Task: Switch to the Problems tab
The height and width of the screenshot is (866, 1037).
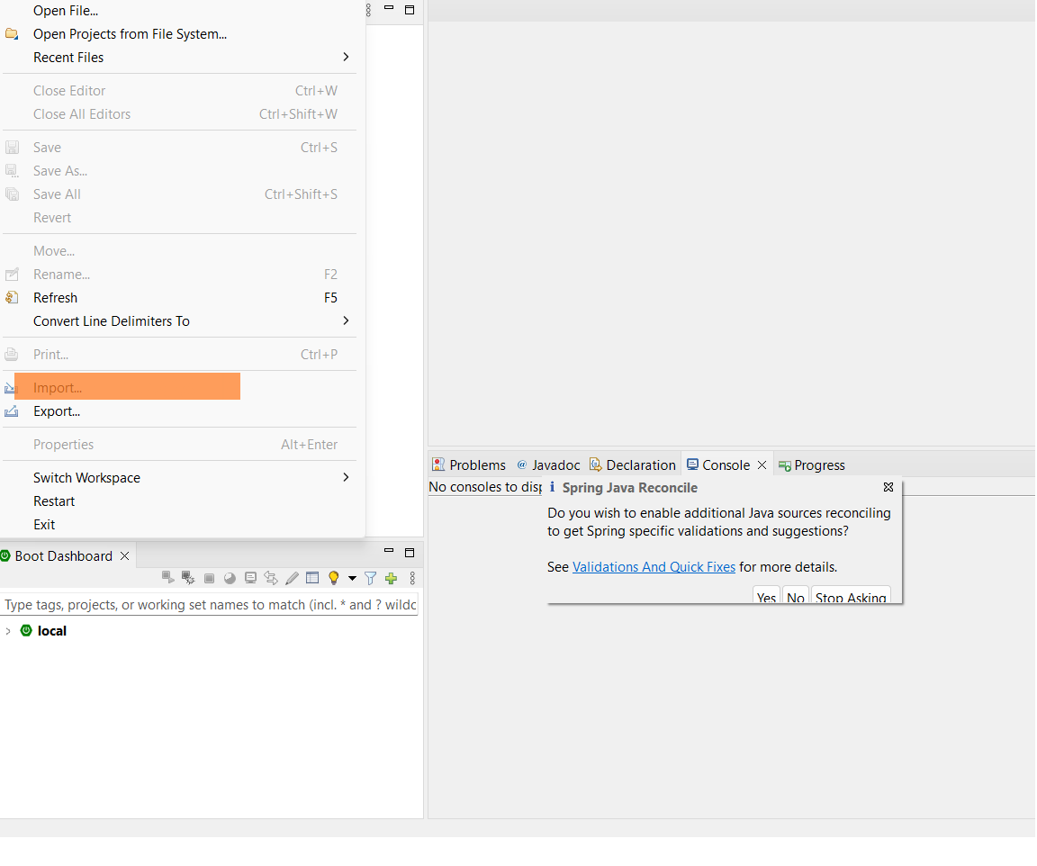Action: point(469,465)
